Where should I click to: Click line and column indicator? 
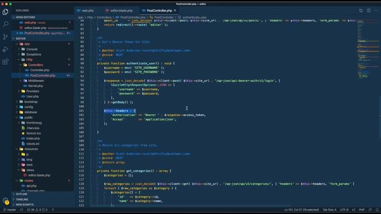(x=302, y=210)
